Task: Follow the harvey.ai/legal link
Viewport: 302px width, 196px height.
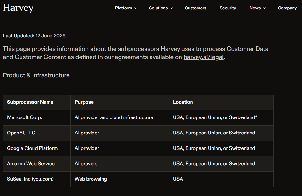Action: tap(204, 57)
